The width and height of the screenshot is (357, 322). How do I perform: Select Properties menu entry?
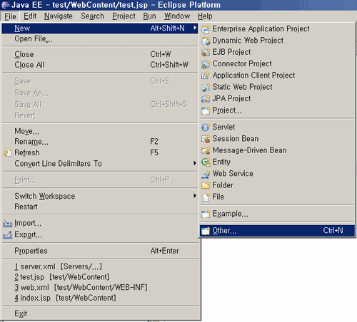pos(101,251)
